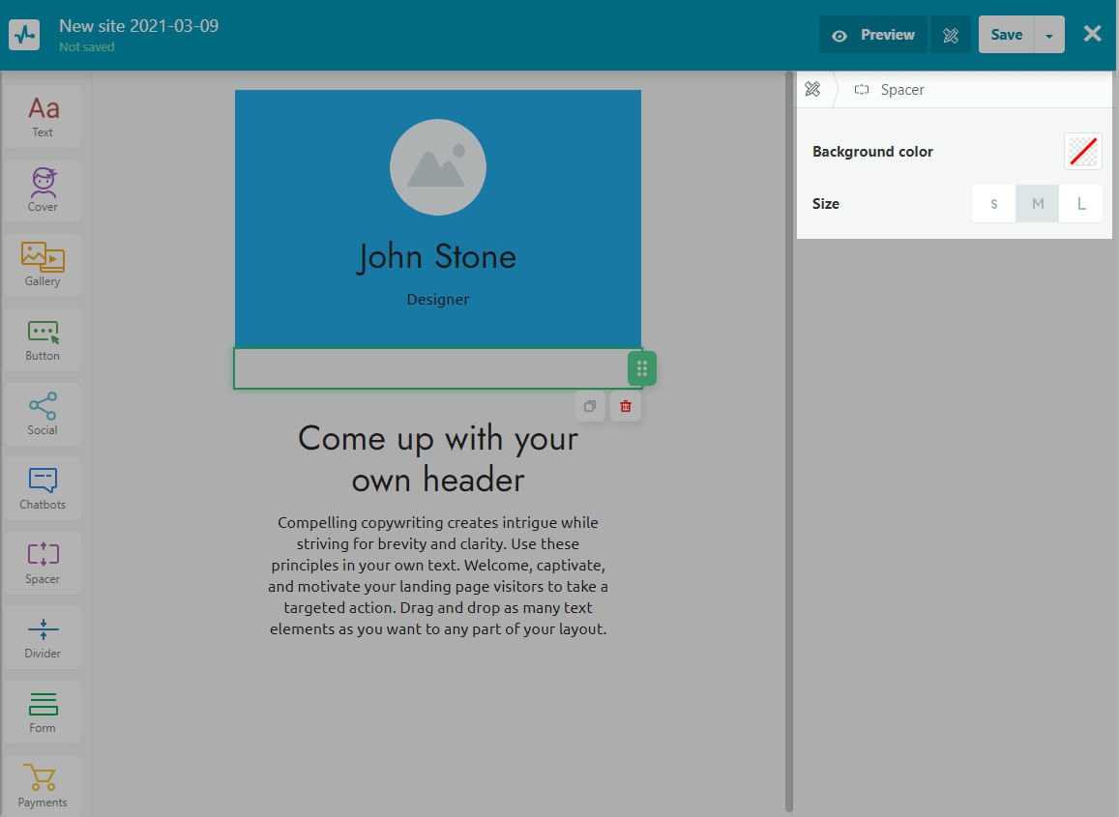The image size is (1119, 817).
Task: Open style settings icon next to Preview
Action: coord(950,35)
